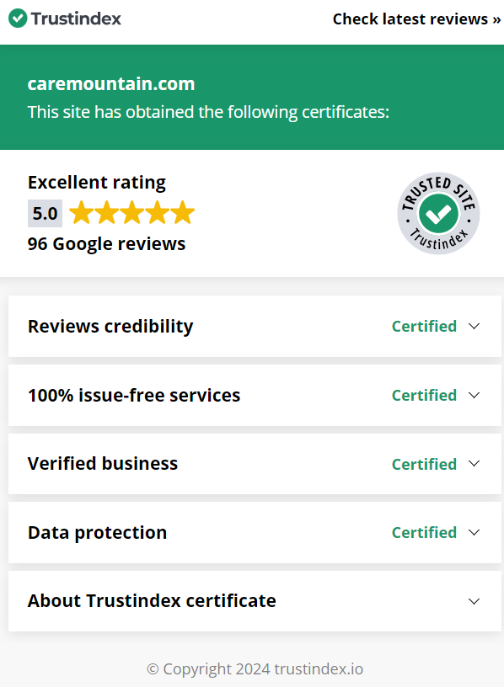504x687 pixels.
Task: Click the third gold rating star
Action: coord(132,213)
